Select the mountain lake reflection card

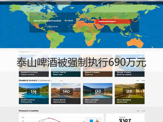click(98, 94)
